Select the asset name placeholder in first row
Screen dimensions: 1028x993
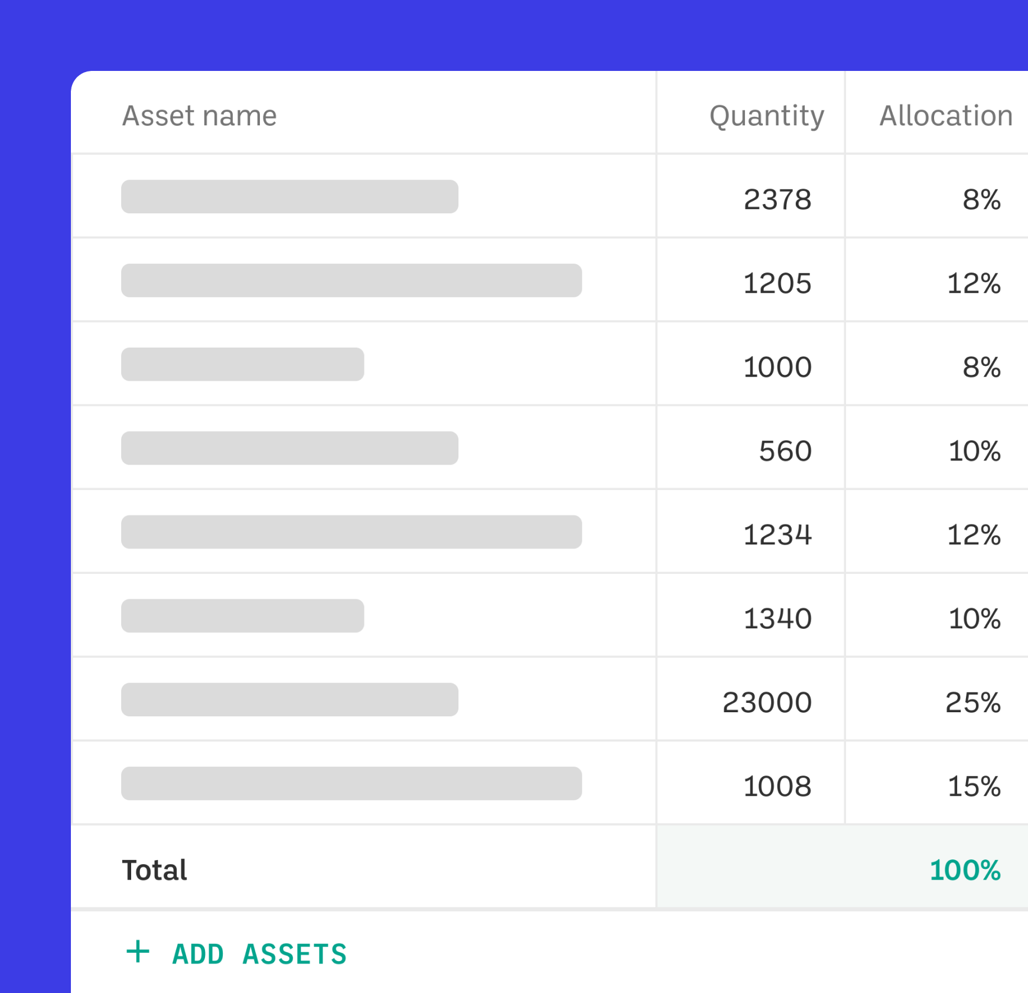289,197
